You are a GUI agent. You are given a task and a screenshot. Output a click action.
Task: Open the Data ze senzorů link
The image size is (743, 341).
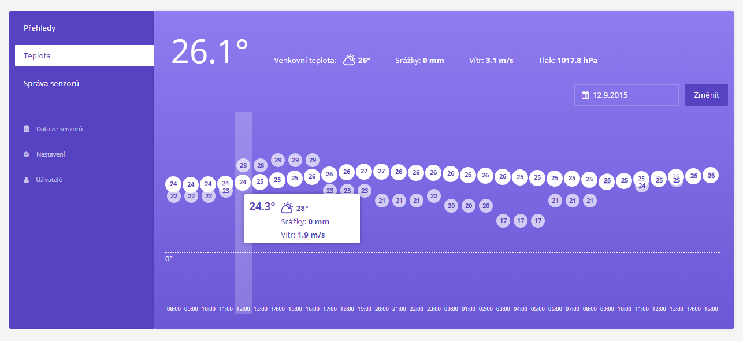(x=60, y=129)
